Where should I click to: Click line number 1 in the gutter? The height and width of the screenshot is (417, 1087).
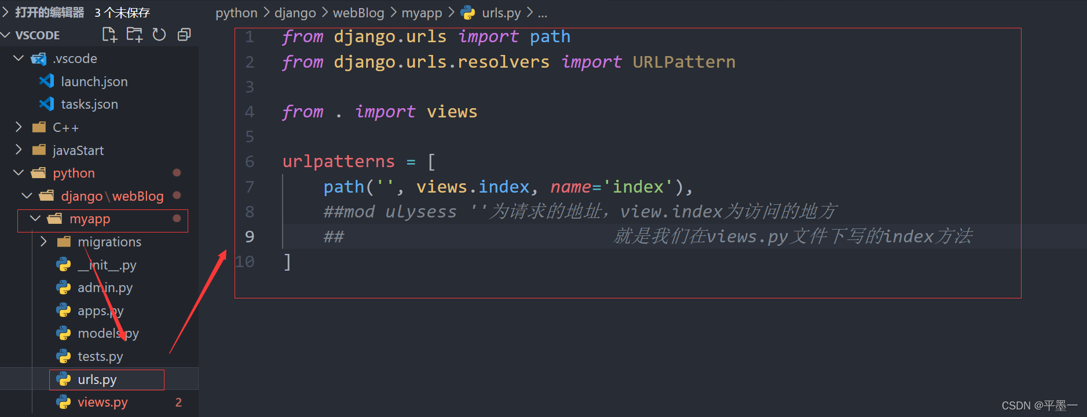(x=250, y=37)
